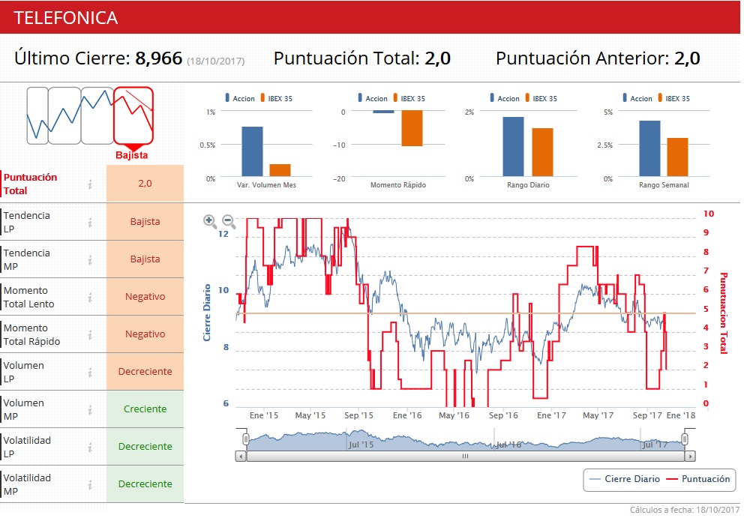The height and width of the screenshot is (518, 744).
Task: Click the blue Accion bar in Rango Semanal
Action: click(649, 148)
